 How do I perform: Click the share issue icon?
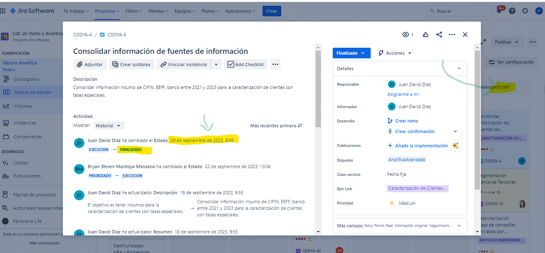point(439,35)
